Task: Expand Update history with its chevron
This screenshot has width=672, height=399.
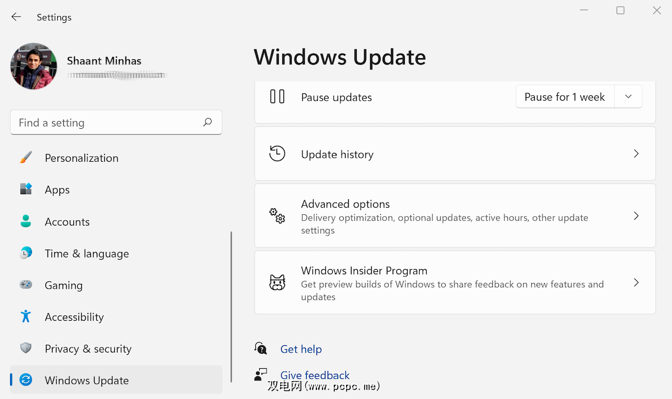Action: [x=636, y=154]
